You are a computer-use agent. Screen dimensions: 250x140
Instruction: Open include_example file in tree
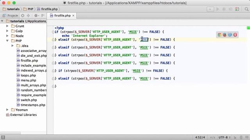[32, 66]
